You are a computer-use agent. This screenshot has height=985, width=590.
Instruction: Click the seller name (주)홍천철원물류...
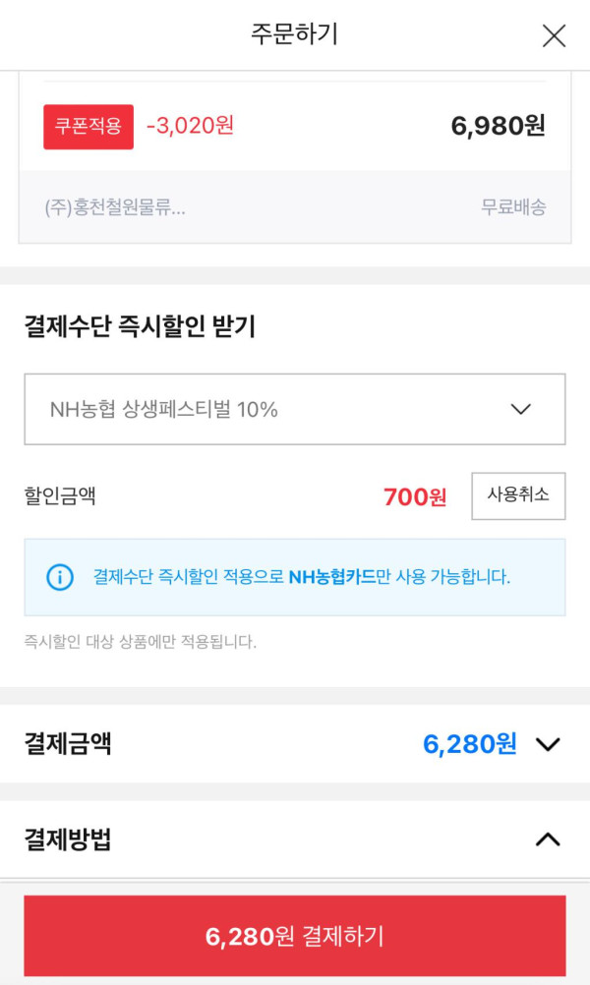point(115,207)
